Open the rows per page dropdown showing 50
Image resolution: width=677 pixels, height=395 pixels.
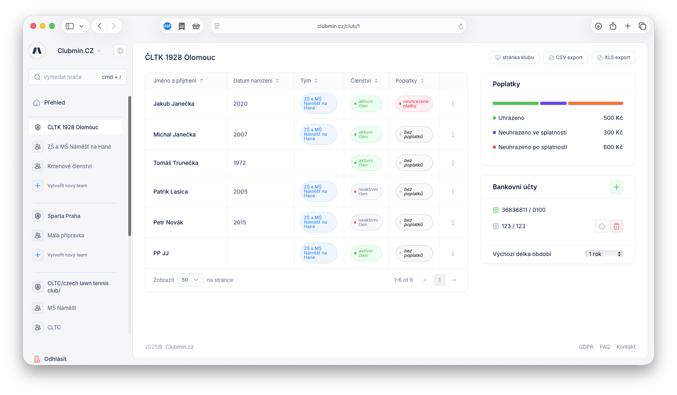pyautogui.click(x=190, y=280)
